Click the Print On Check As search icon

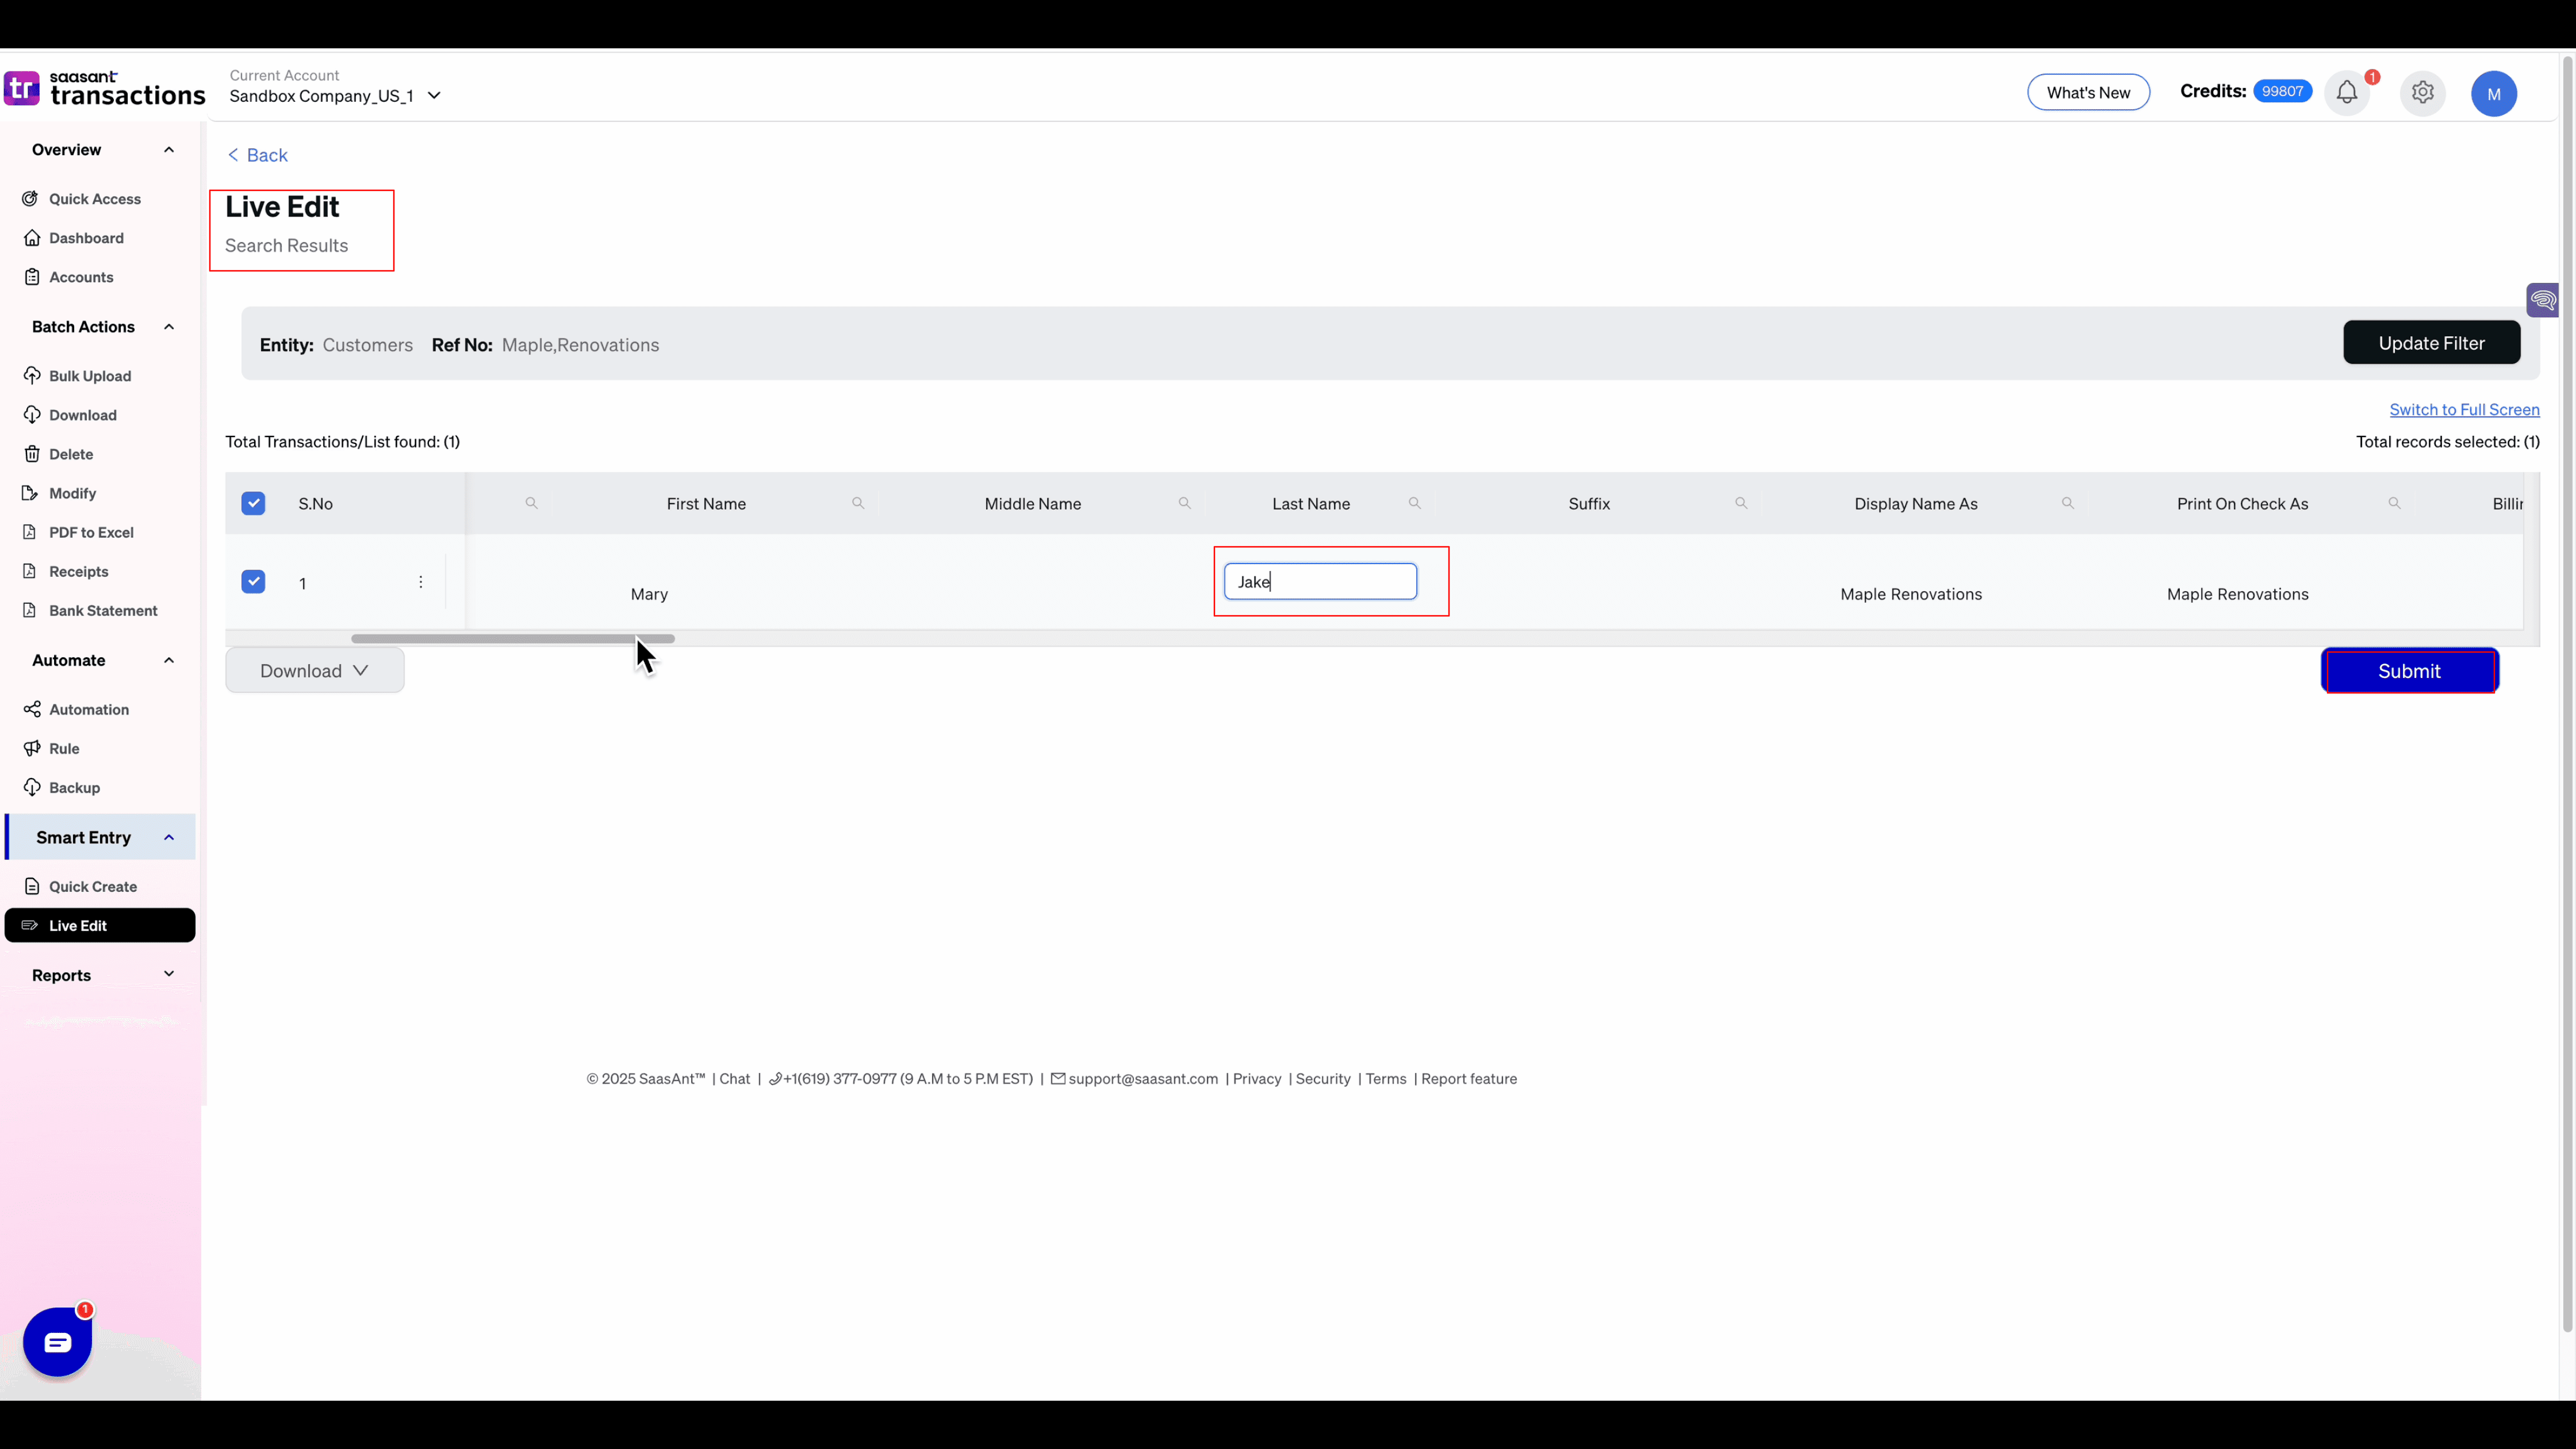click(x=2395, y=503)
